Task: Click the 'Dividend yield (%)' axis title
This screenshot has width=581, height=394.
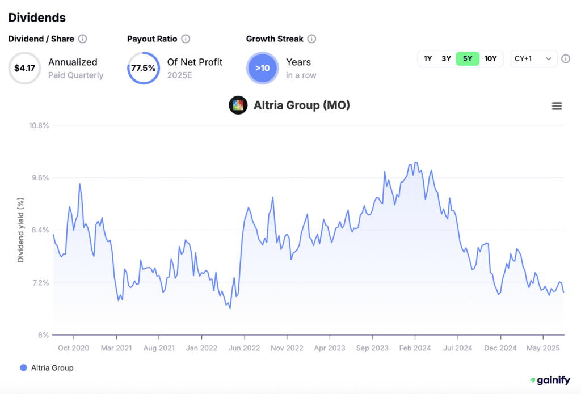Action: (x=20, y=230)
